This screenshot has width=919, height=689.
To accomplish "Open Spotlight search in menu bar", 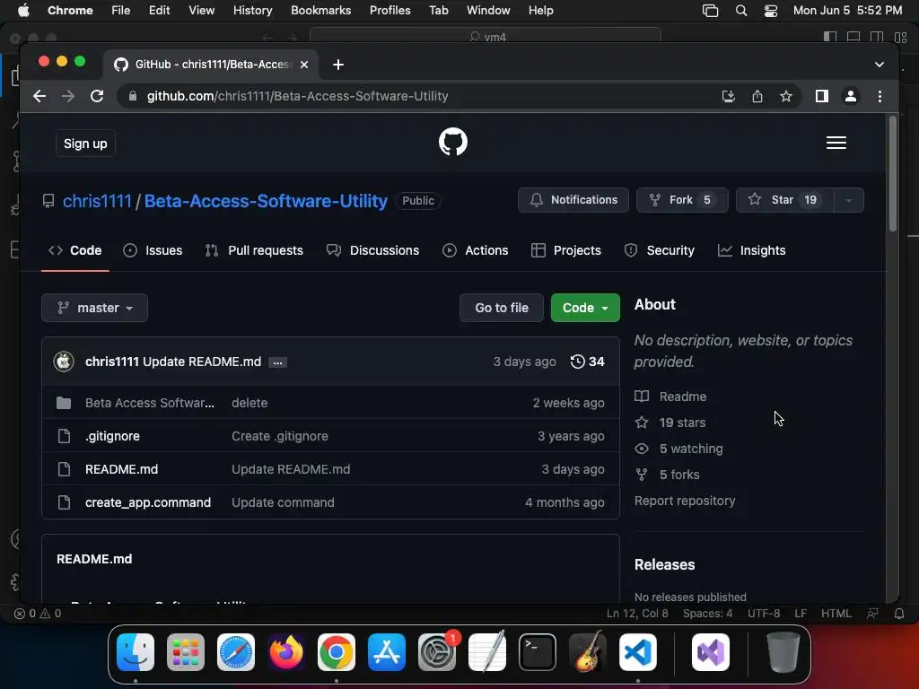I will point(740,11).
